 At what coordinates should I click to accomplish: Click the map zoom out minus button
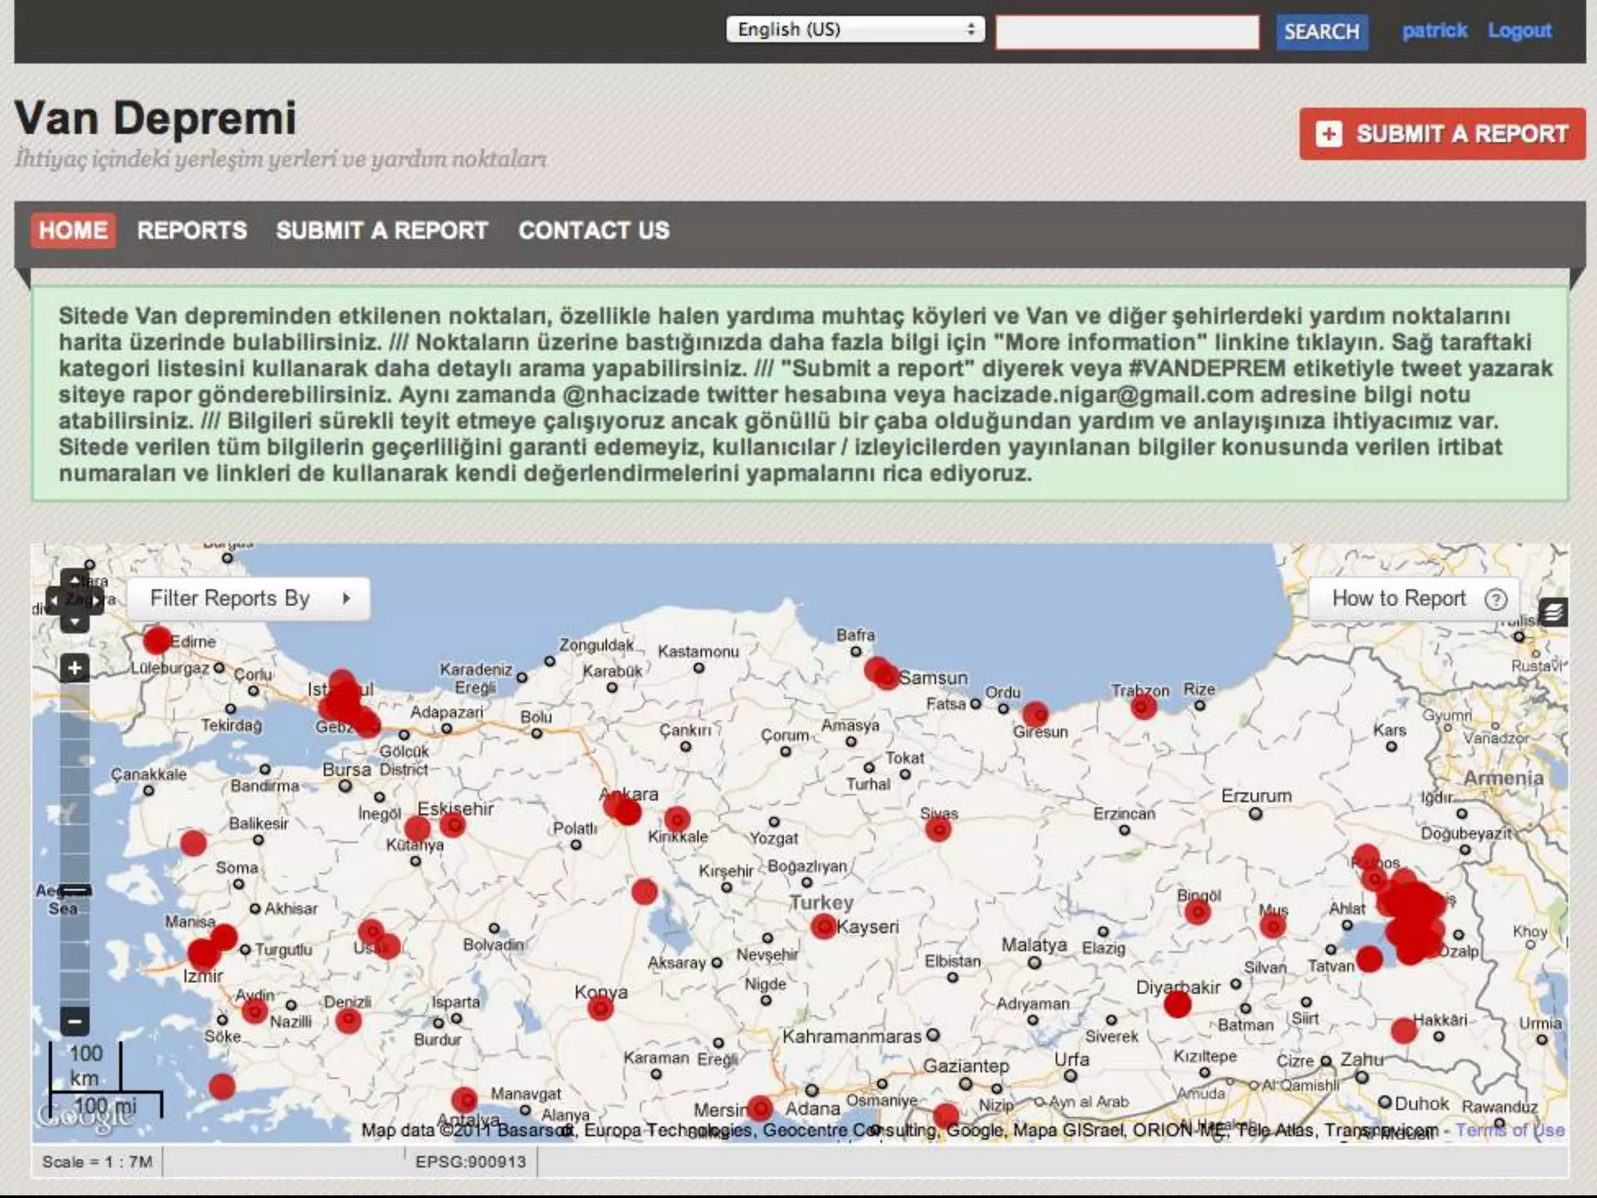pyautogui.click(x=75, y=1020)
